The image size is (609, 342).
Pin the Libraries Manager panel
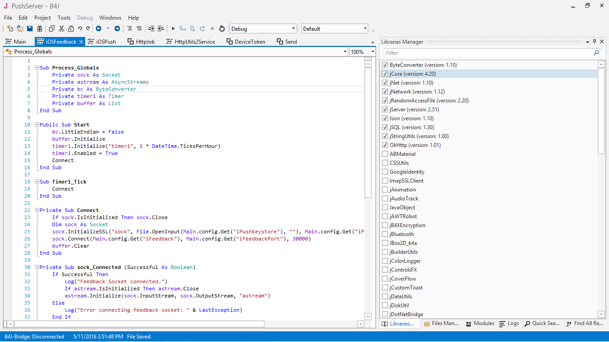pos(594,41)
